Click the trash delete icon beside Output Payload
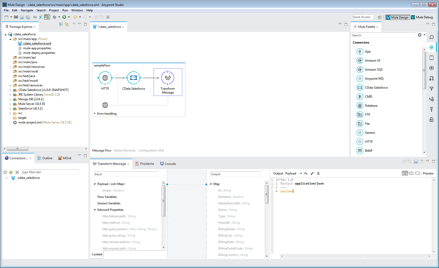Screen dimensions: 439x268 pyautogui.click(x=318, y=173)
